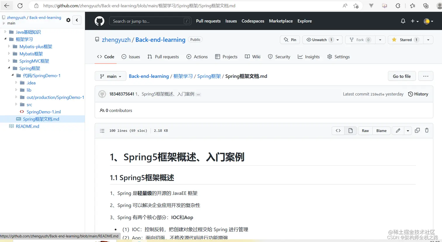Toggle the Starred button

pyautogui.click(x=405, y=40)
